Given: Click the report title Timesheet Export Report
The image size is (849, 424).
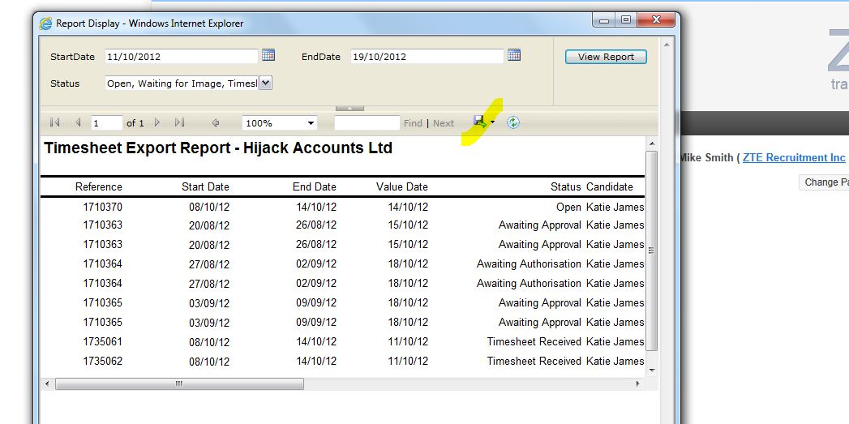Looking at the screenshot, I should coord(218,148).
